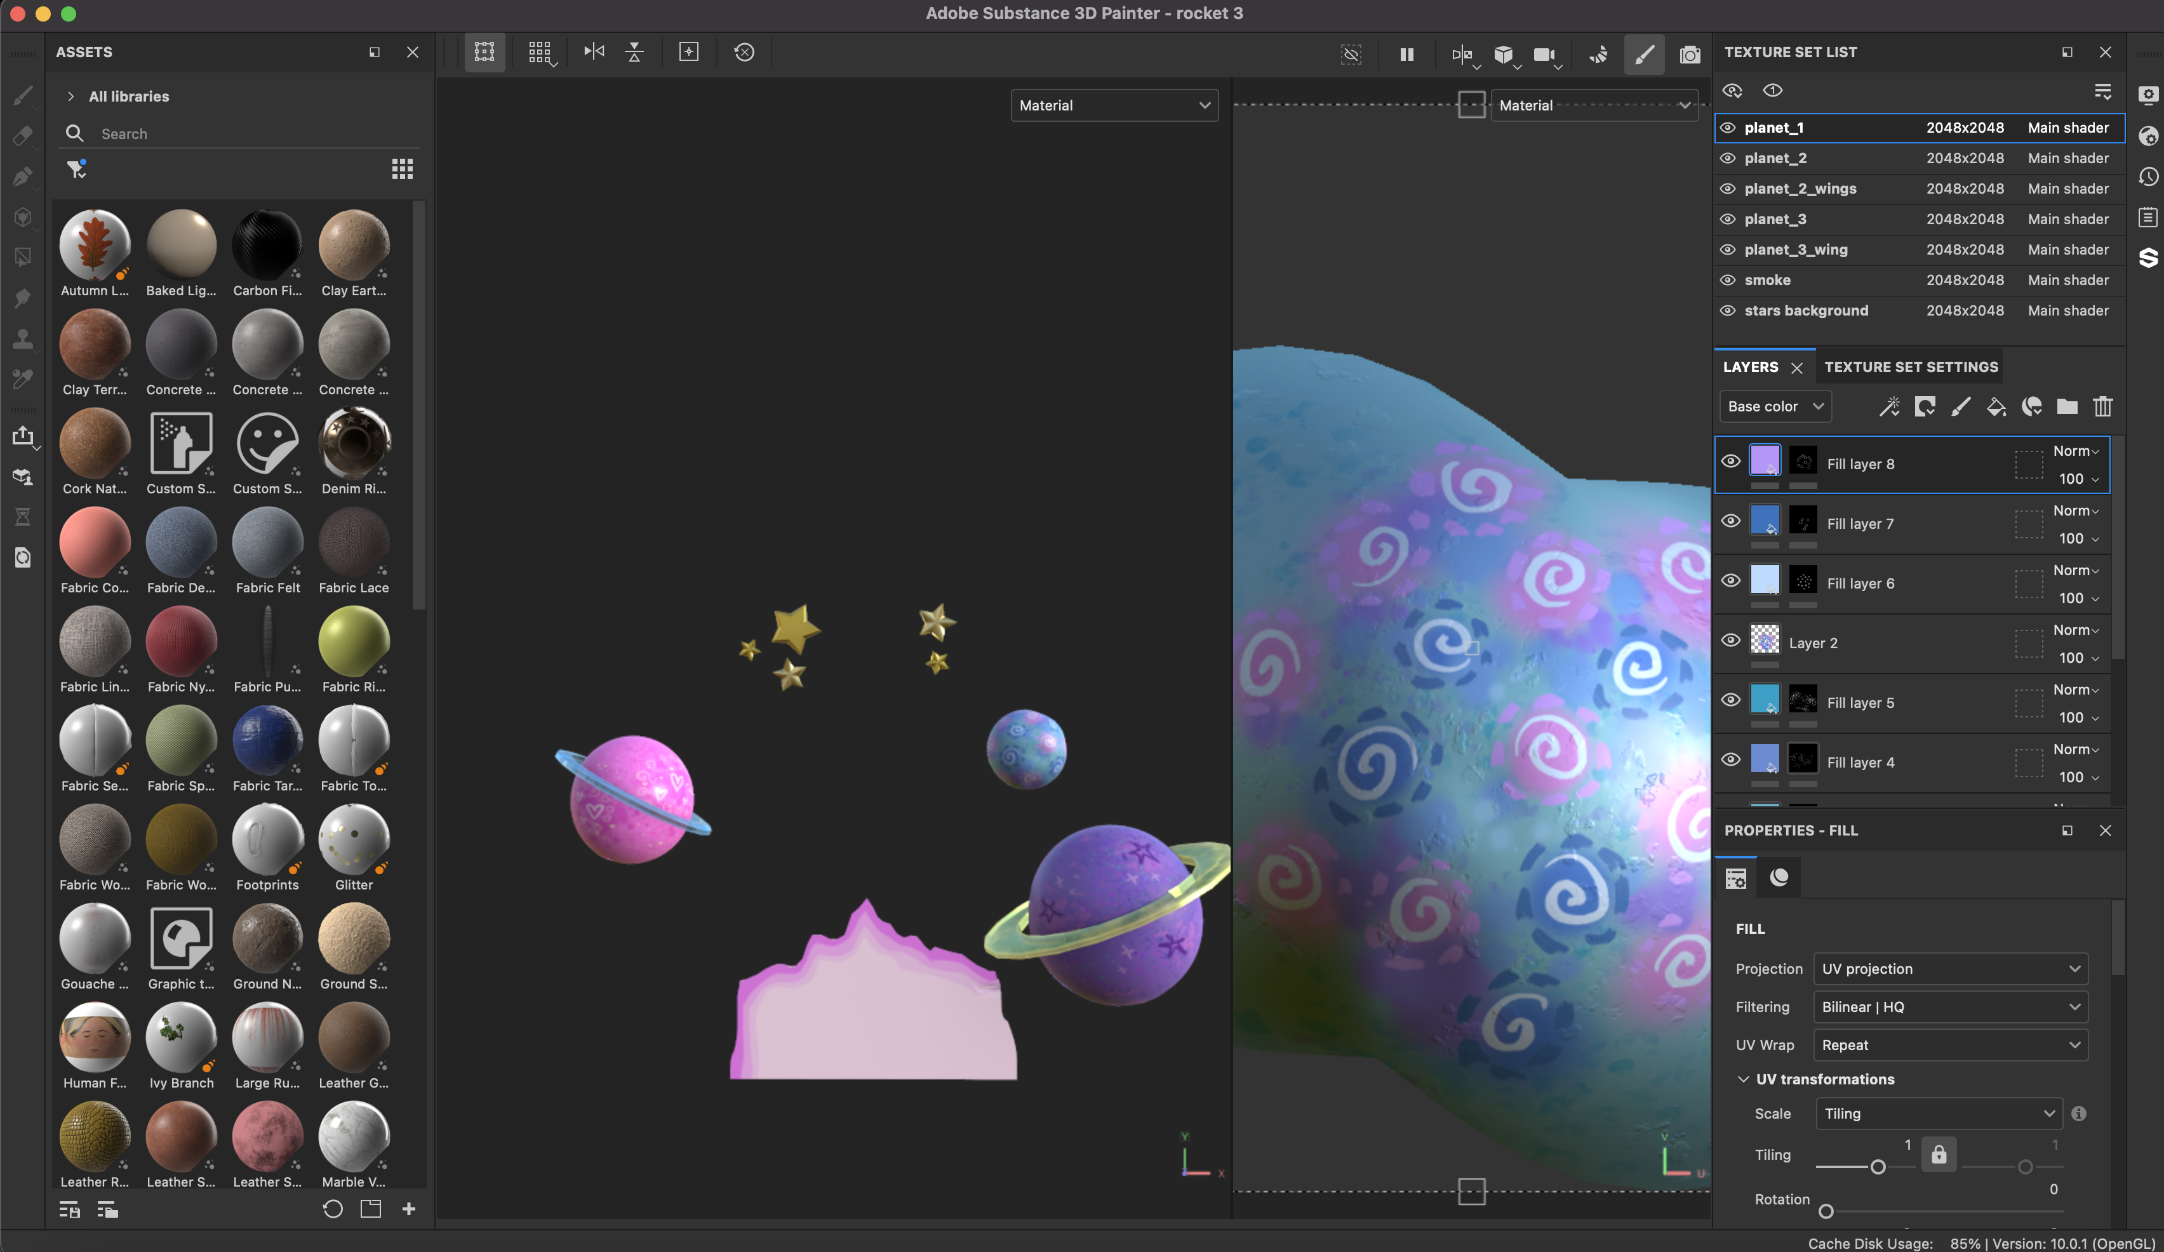
Task: Adjust the Tiling slider handle
Action: [x=1878, y=1167]
